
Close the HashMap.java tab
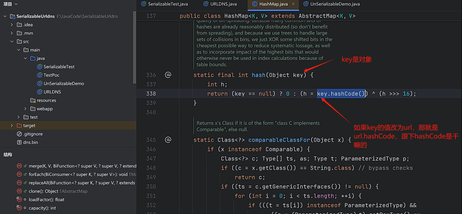(x=293, y=4)
